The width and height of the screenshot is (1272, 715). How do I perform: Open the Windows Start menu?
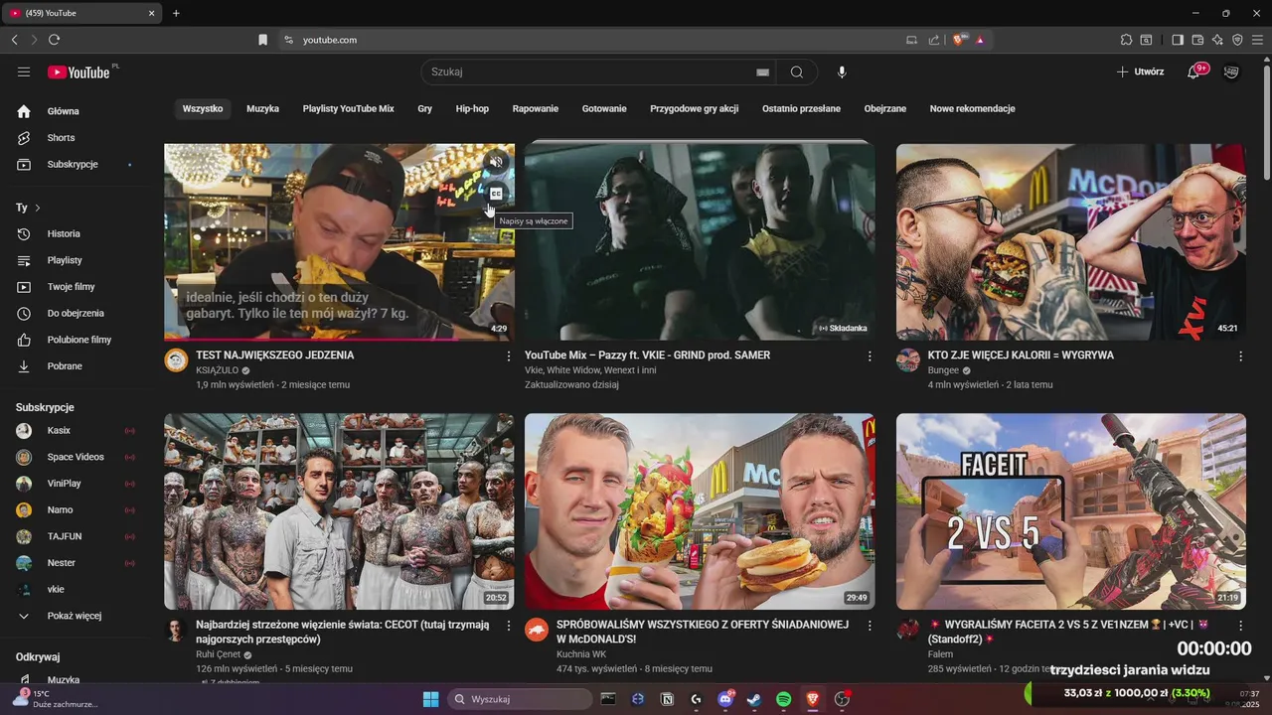[x=430, y=699]
